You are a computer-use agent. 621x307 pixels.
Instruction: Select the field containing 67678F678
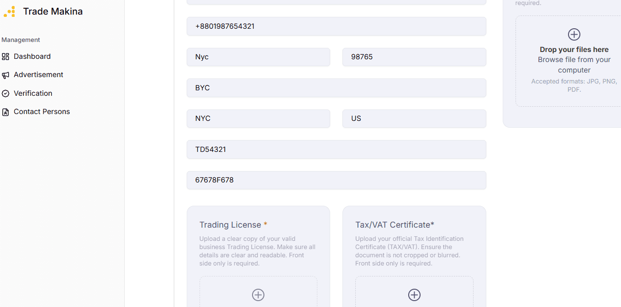pyautogui.click(x=336, y=180)
